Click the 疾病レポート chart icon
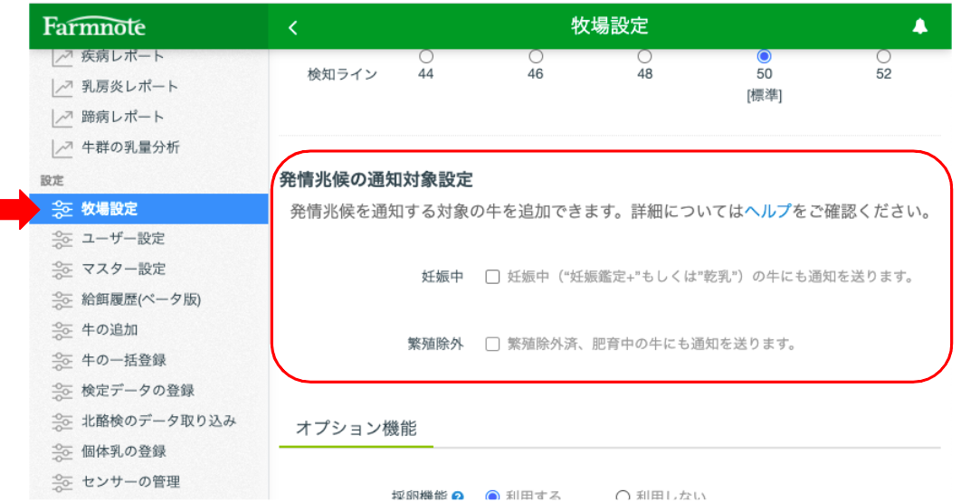 [62, 56]
